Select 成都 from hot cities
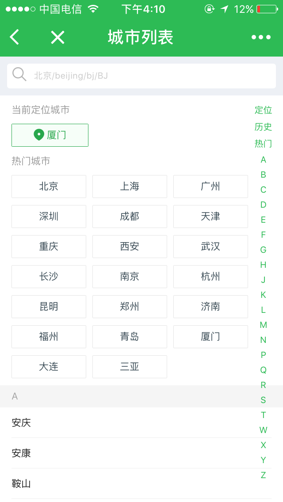 [x=130, y=217]
